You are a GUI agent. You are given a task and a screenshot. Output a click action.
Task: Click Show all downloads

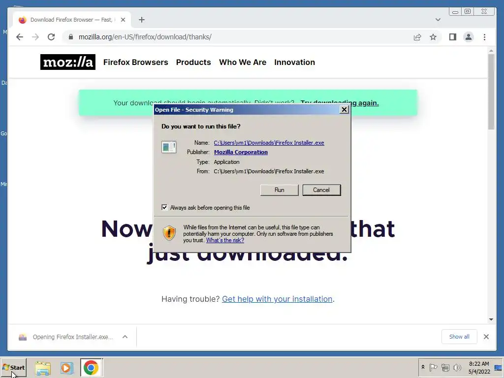point(459,337)
